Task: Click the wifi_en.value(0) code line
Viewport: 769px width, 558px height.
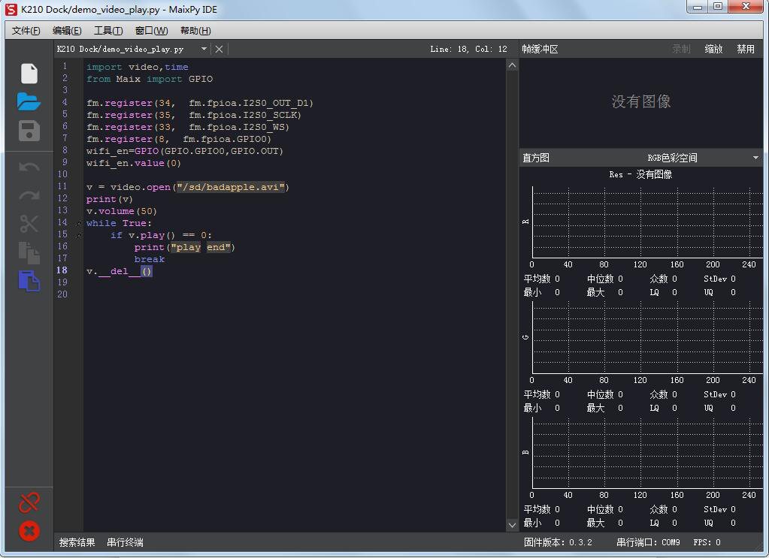Action: [133, 163]
